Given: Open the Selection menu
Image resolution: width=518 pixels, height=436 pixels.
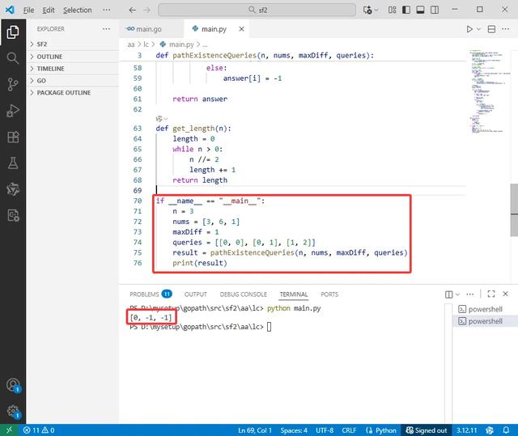Looking at the screenshot, I should pos(78,10).
